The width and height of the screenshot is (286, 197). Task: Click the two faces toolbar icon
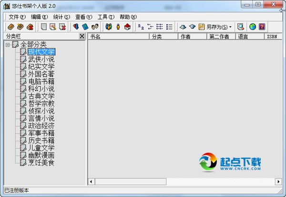[x=95, y=27]
